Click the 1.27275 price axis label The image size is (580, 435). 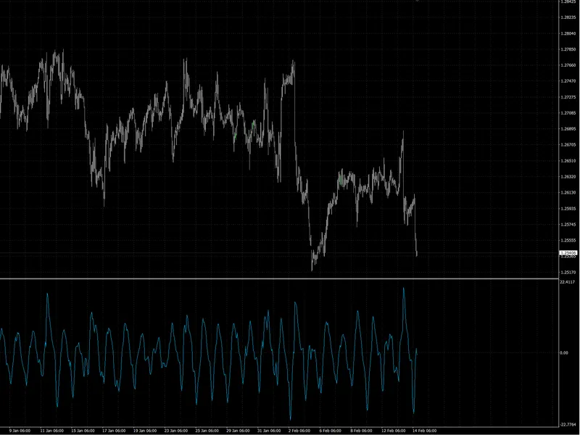tap(568, 97)
